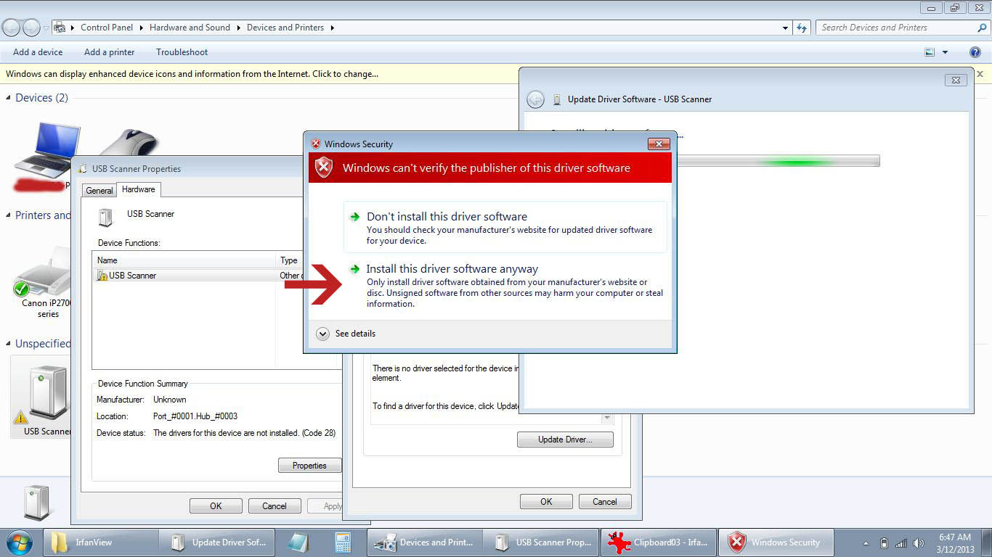Click battery power icon in tray
992x557 pixels.
pos(884,543)
